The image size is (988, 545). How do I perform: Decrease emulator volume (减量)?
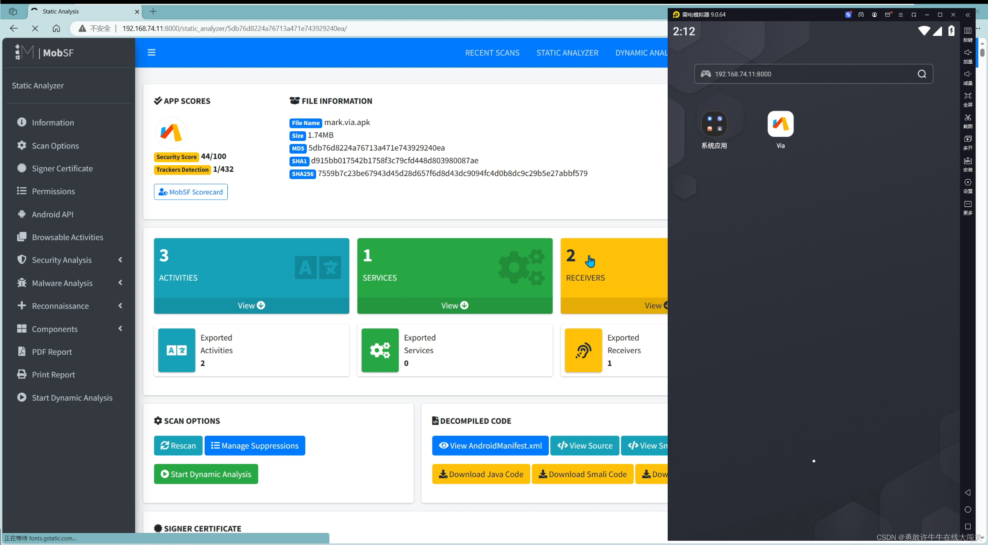point(968,77)
